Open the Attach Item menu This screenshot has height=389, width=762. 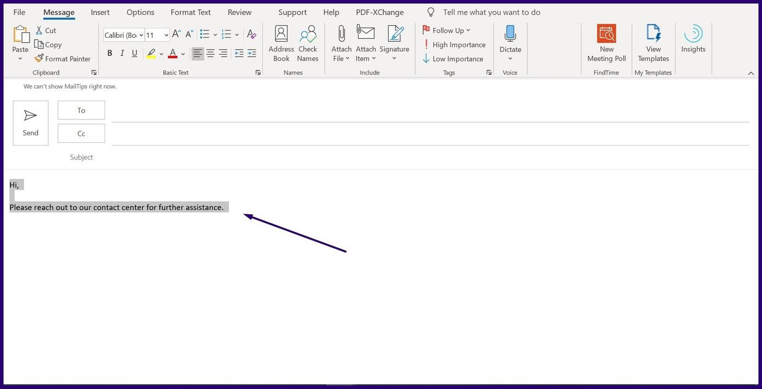(x=366, y=44)
